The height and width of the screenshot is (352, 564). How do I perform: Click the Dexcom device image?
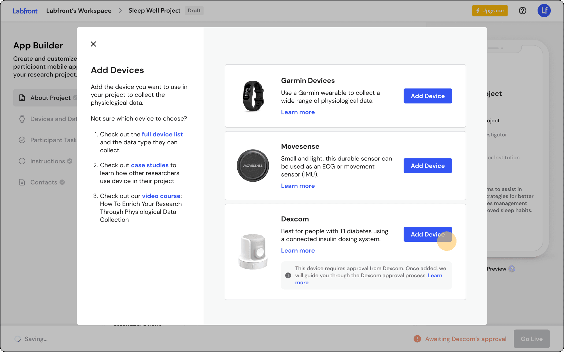coord(253,252)
